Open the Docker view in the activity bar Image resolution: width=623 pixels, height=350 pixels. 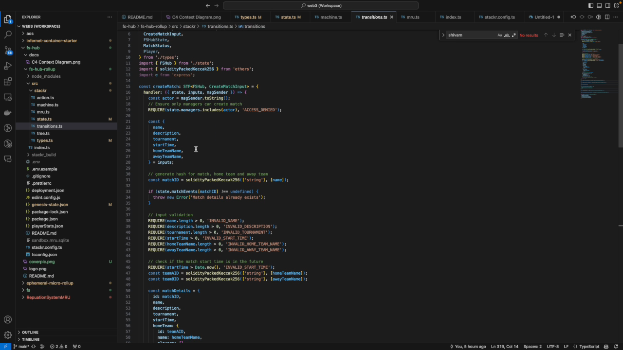point(8,113)
